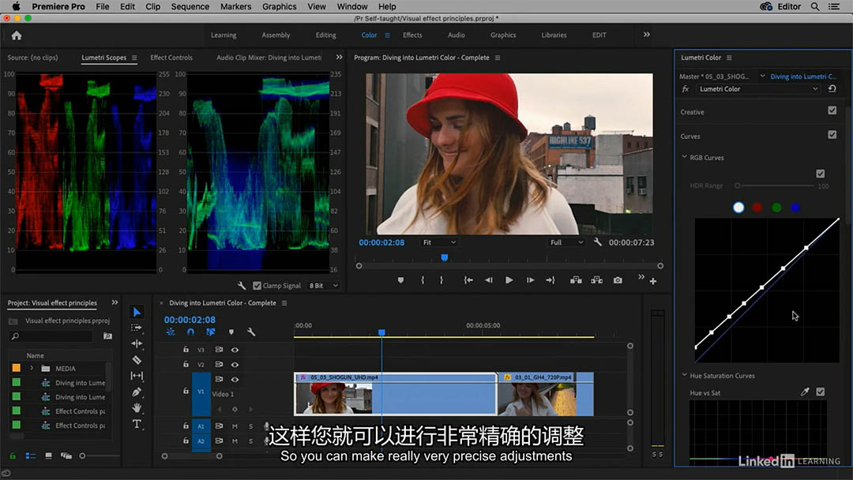Open the Sequence menu
The image size is (853, 480).
pos(190,6)
